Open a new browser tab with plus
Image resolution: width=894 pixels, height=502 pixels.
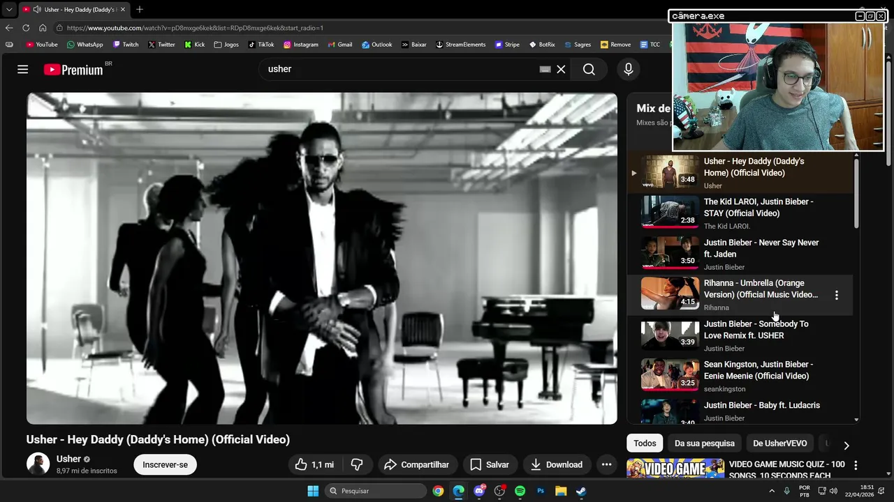[140, 9]
